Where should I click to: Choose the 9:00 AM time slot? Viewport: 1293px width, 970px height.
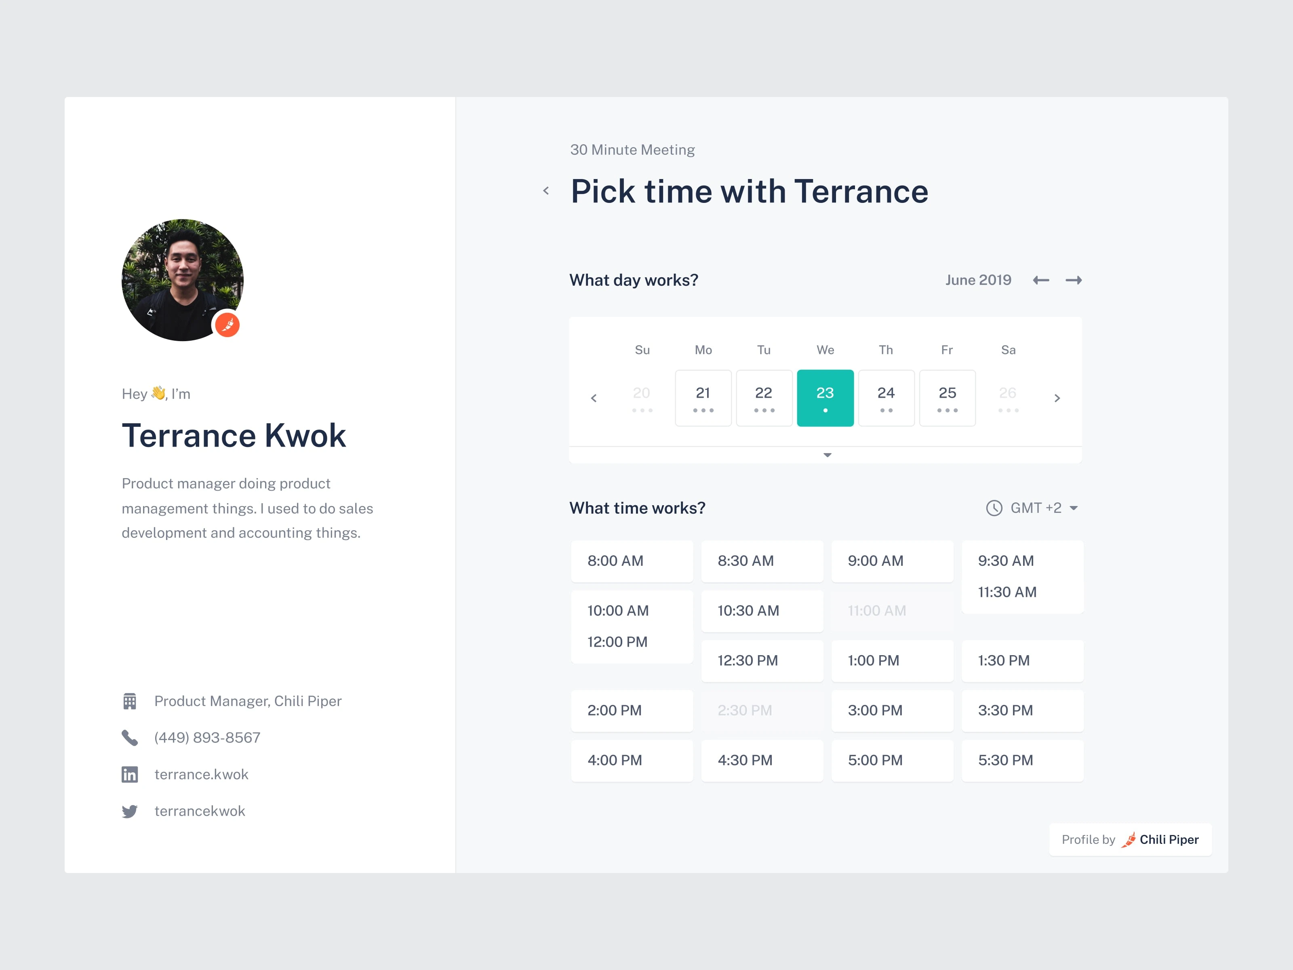pyautogui.click(x=893, y=561)
